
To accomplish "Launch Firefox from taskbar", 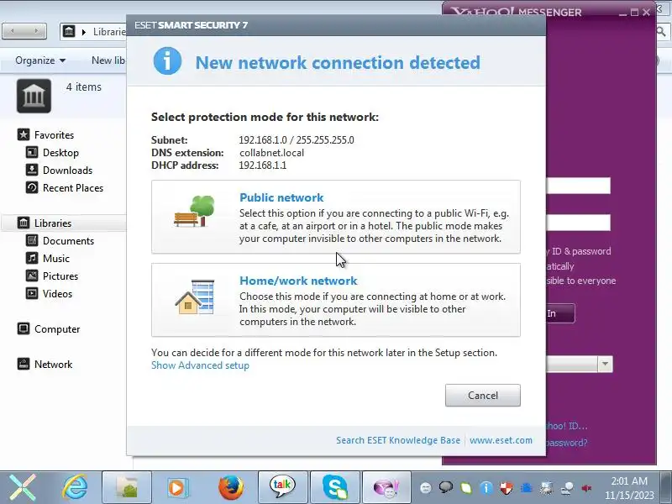I will pos(230,487).
